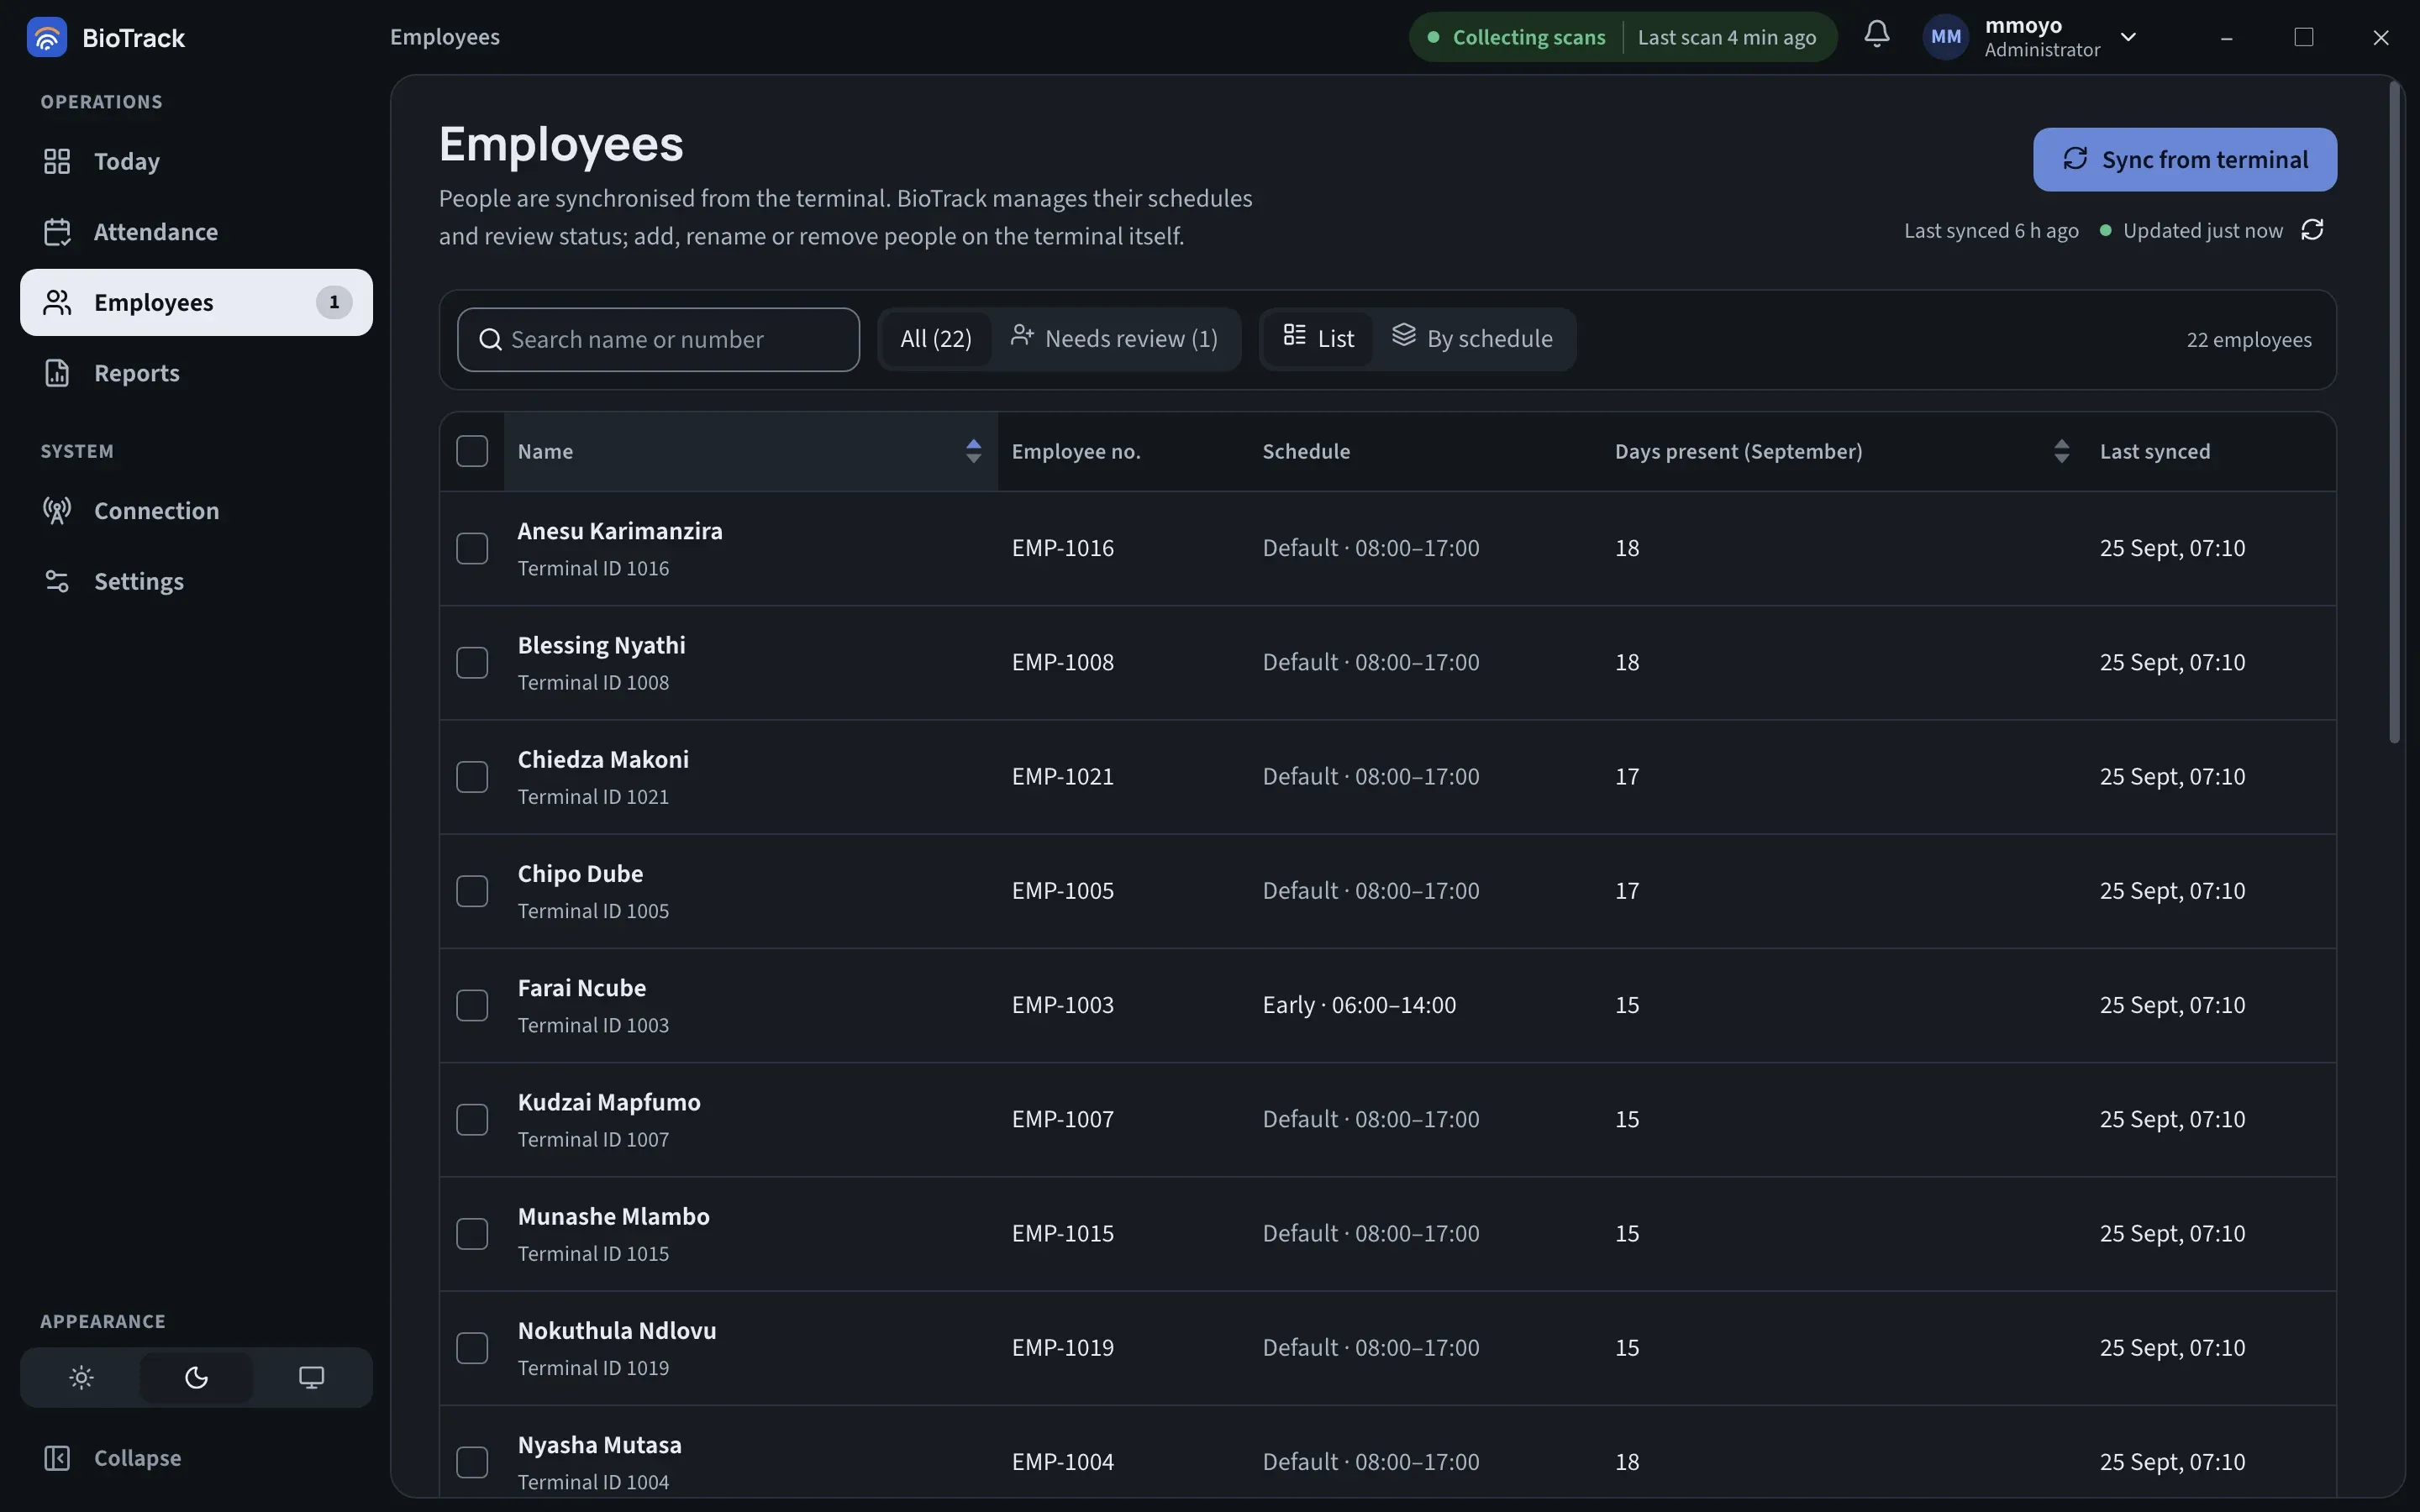Open the notifications bell
The image size is (2420, 1512).
[x=1876, y=35]
